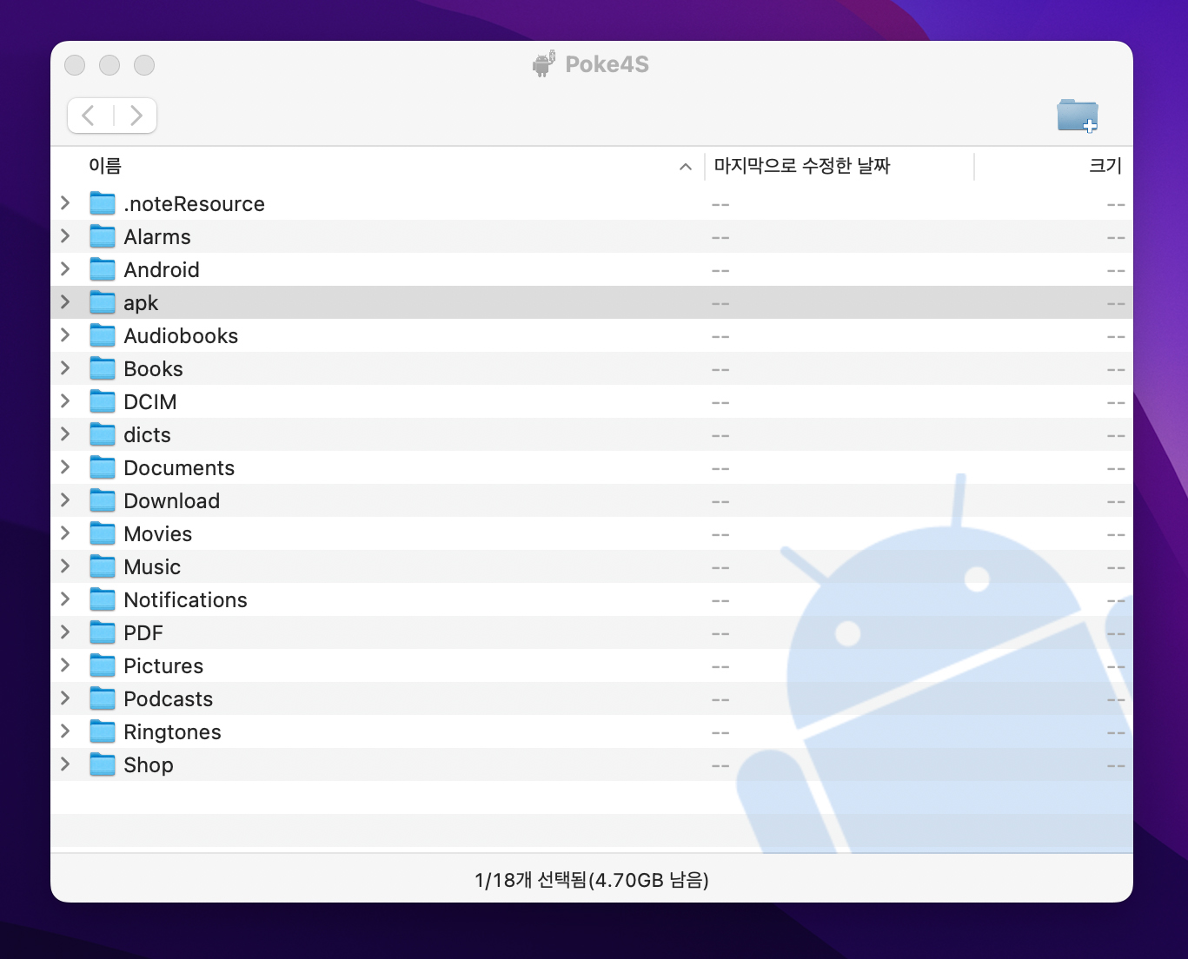Click the Books folder icon
This screenshot has height=959, width=1188.
[x=103, y=368]
